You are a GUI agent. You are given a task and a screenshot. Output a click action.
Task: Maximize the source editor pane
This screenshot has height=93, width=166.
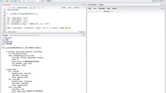(84, 5)
